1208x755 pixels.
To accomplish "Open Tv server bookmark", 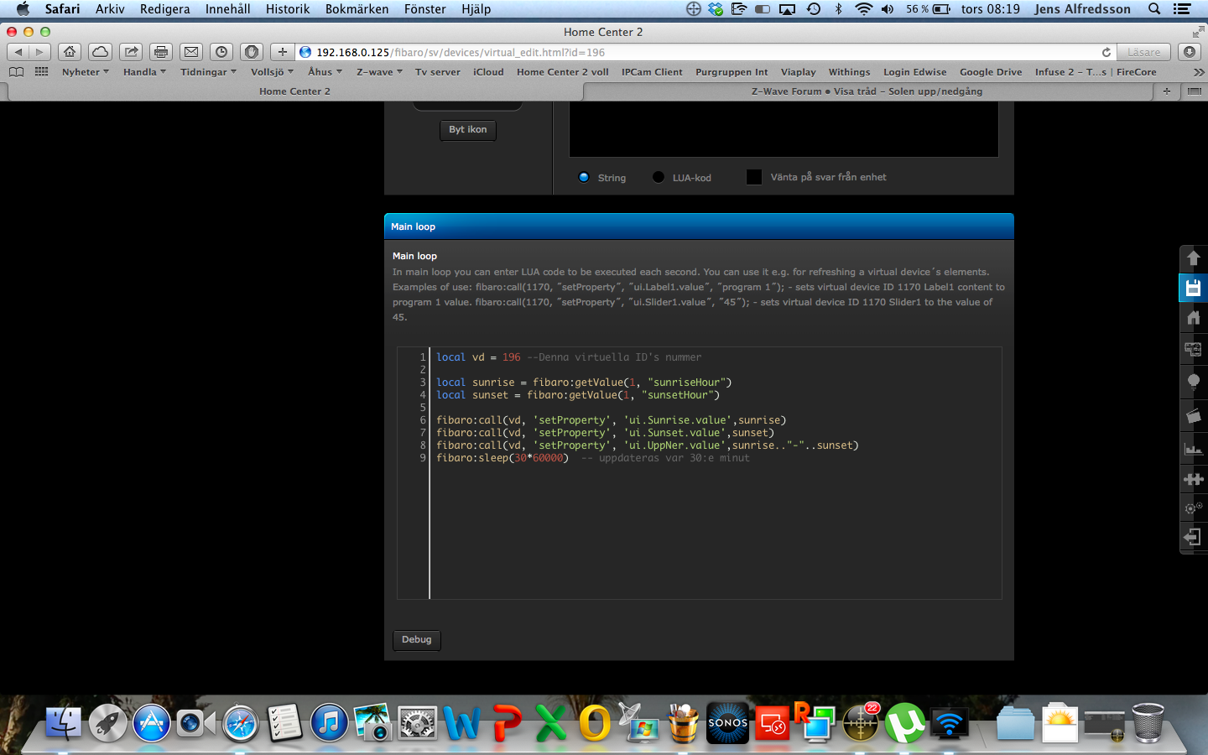I will coord(437,72).
